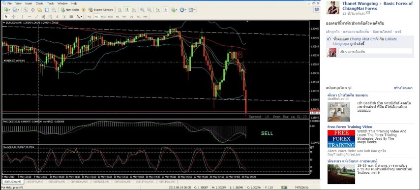The image size is (420, 190).
Task: Draw a trendline with the trendline tool
Action: point(36,16)
